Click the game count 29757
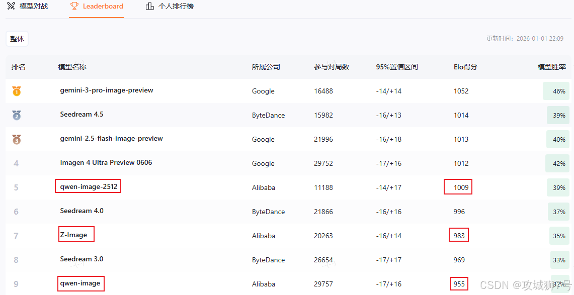The width and height of the screenshot is (574, 295). pos(323,284)
